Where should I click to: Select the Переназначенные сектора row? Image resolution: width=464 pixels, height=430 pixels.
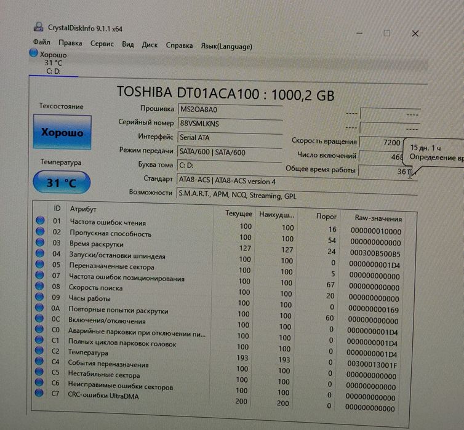coord(218,269)
